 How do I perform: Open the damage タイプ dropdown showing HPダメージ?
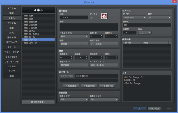[x=134, y=18]
